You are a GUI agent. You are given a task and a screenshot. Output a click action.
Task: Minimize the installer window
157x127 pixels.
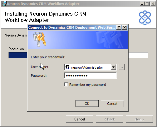tap(142, 4)
